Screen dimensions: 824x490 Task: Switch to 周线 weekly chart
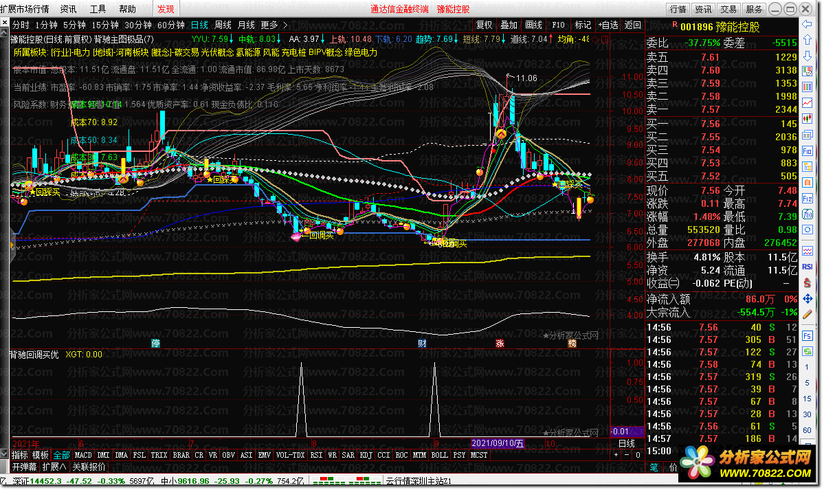click(223, 25)
